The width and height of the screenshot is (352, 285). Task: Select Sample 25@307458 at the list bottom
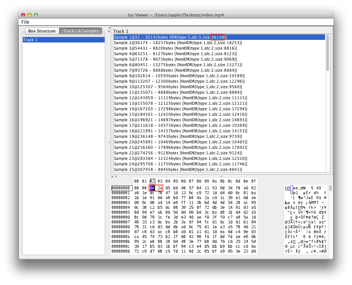tap(163, 170)
